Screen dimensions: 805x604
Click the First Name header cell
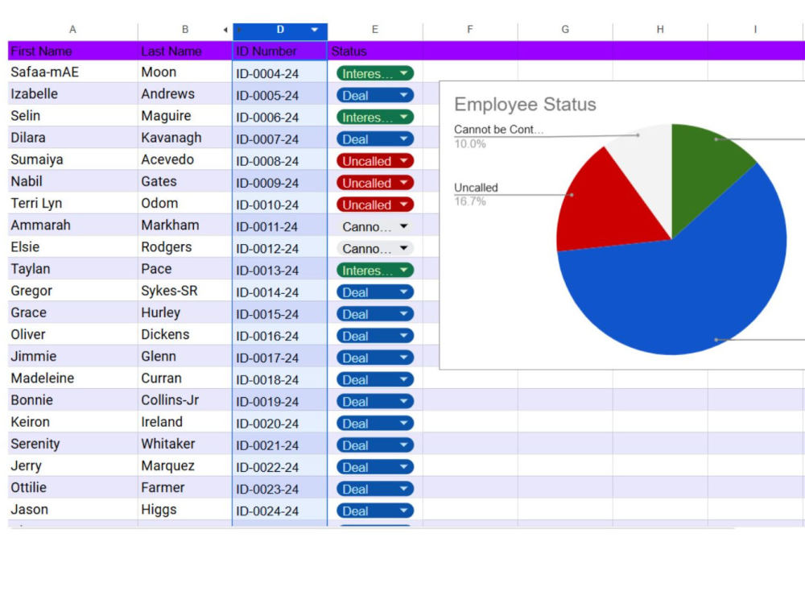point(73,51)
